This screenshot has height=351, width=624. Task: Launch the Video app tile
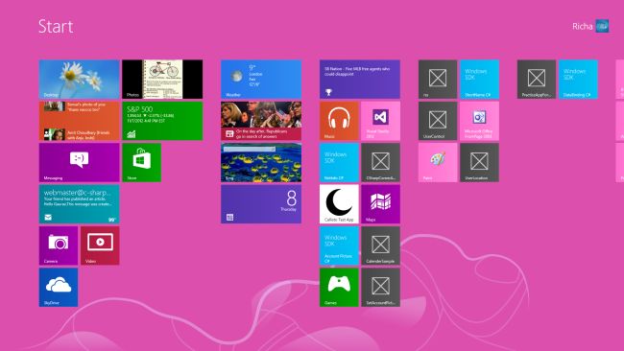[100, 246]
